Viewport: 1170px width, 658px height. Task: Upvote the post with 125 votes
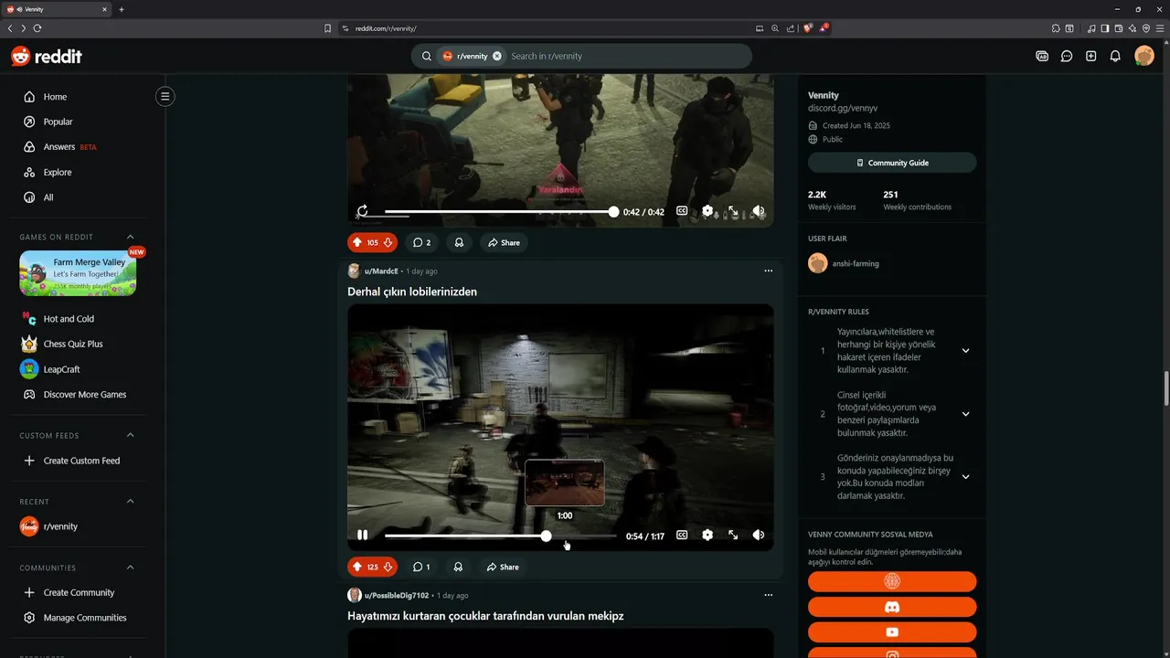(357, 567)
